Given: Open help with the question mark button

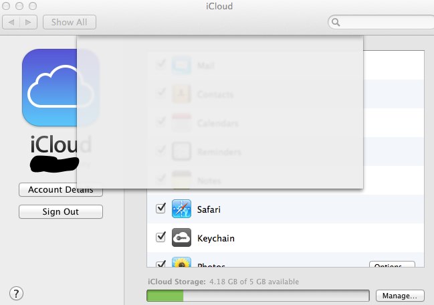Looking at the screenshot, I should [x=16, y=294].
